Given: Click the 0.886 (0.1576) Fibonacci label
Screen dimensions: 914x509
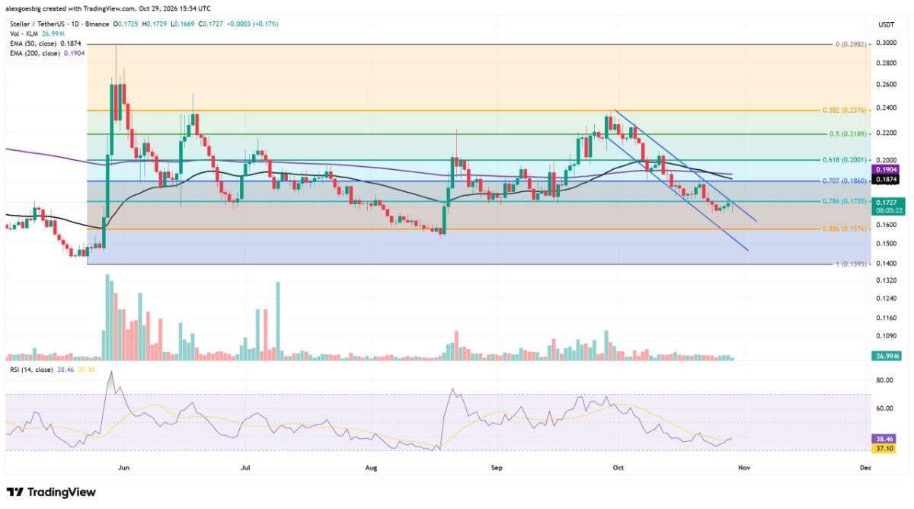Looking at the screenshot, I should [x=845, y=229].
